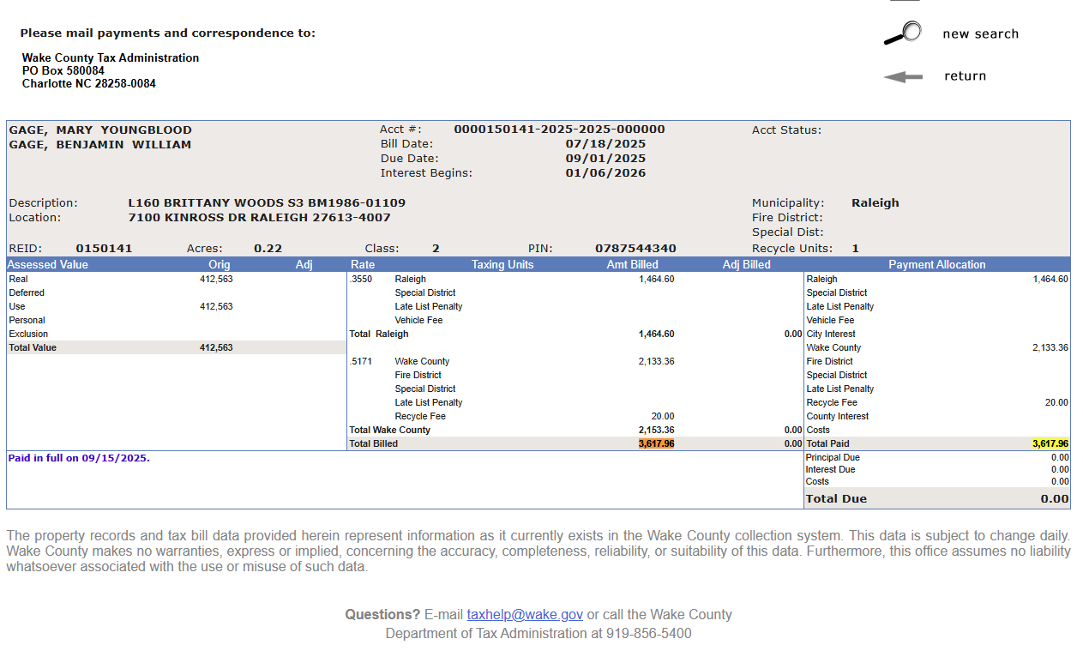Click the orange-highlighted Total Billed amount
1083x669 pixels.
656,443
